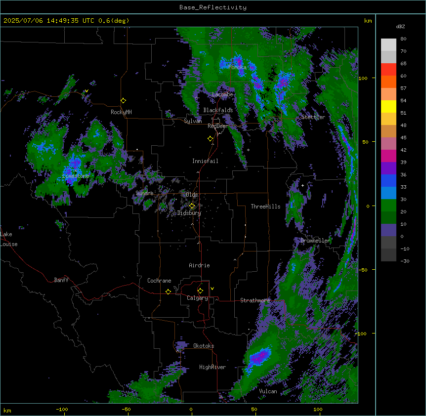
Task: Click the Drumheller label
Action: [315, 241]
